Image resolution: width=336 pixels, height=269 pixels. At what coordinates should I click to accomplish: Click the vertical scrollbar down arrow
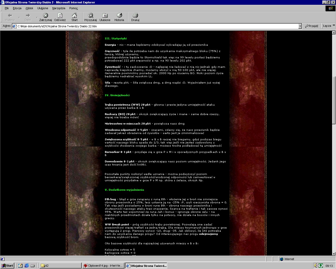click(334, 254)
